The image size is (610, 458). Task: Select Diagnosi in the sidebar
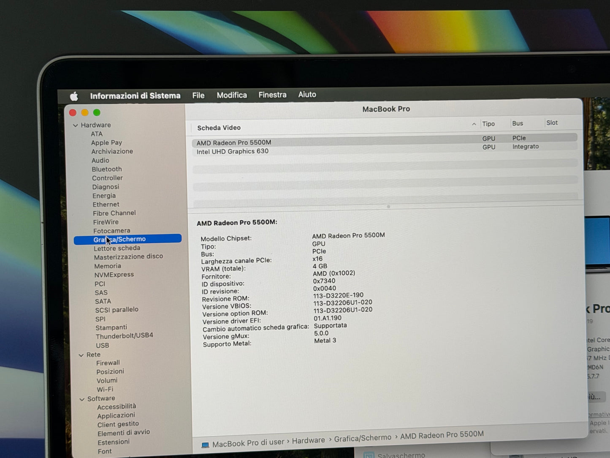tap(106, 187)
